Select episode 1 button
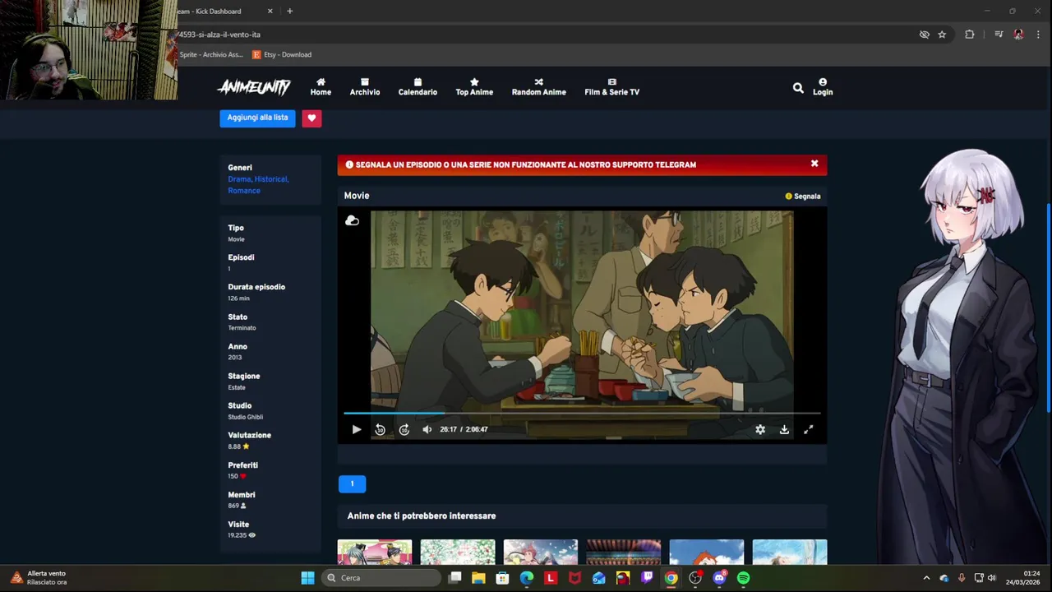This screenshot has height=592, width=1052. pos(352,483)
